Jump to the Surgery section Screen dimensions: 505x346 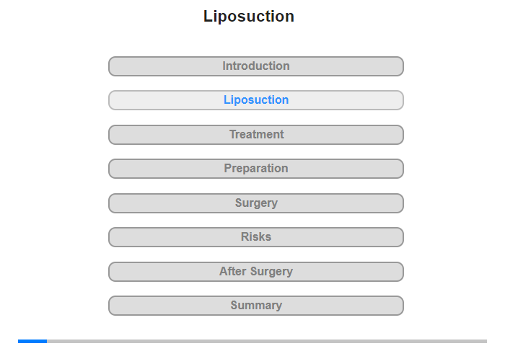[255, 203]
